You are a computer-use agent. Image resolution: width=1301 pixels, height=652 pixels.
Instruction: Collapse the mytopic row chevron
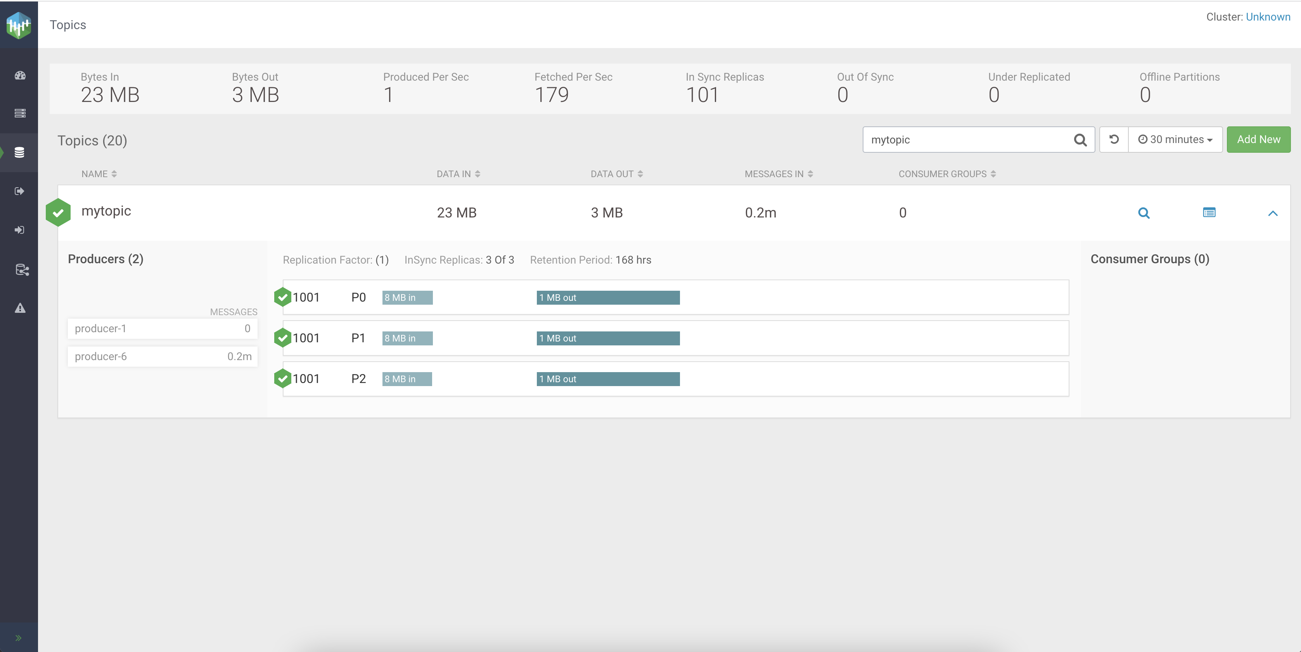[1272, 214]
